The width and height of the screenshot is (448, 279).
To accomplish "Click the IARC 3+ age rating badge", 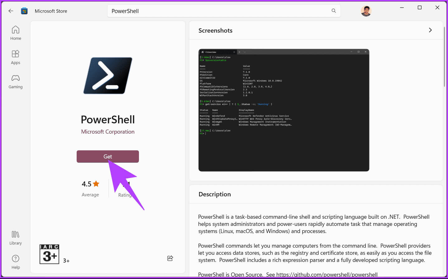I will 49,254.
